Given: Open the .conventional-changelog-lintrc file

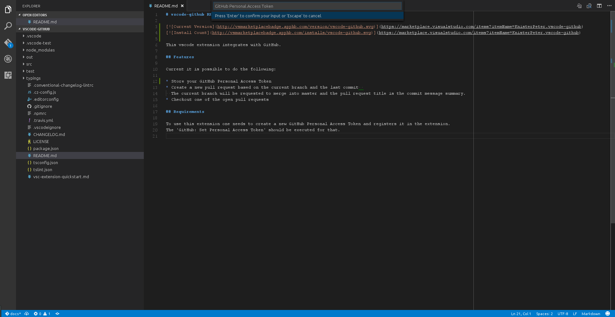Looking at the screenshot, I should (80, 85).
